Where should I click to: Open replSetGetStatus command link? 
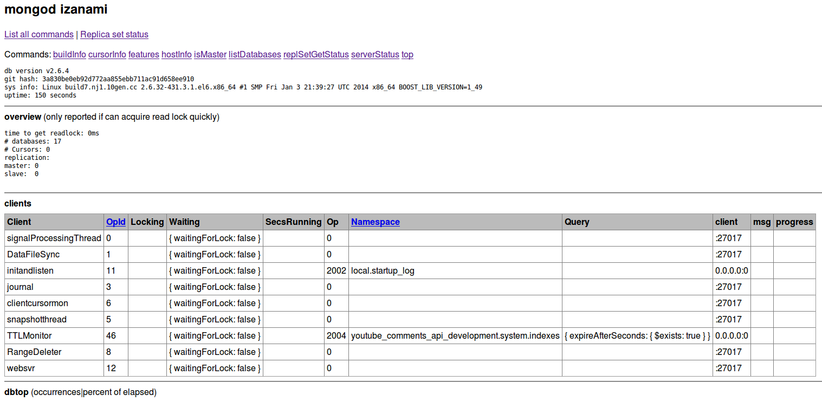tap(316, 54)
